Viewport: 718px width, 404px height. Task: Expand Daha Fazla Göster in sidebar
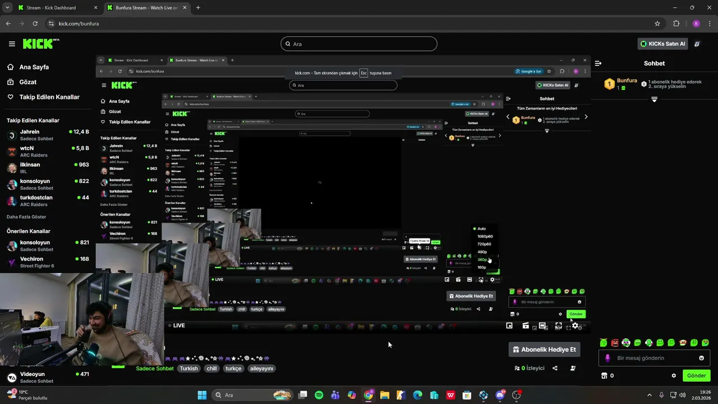(x=26, y=217)
